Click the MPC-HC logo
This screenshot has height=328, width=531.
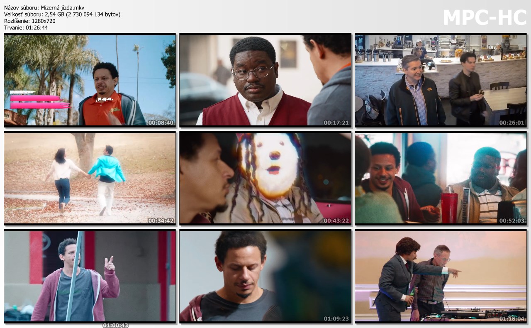485,17
